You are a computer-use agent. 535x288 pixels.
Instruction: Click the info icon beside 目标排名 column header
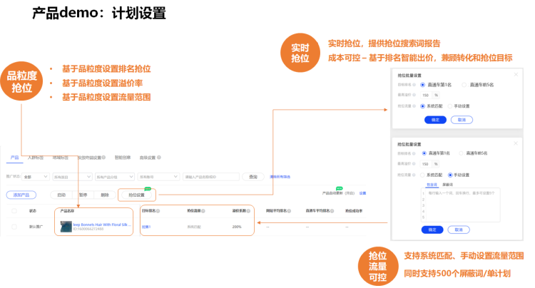tap(160, 211)
